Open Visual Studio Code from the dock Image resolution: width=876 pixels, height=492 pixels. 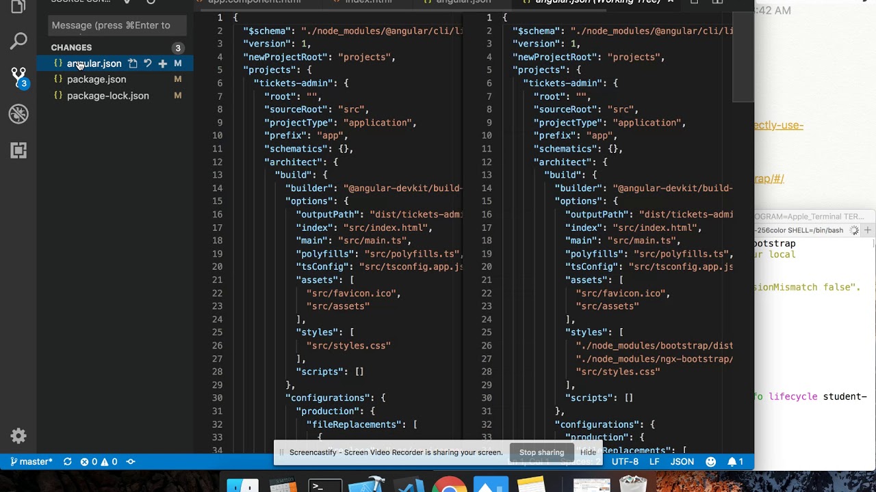tap(409, 485)
